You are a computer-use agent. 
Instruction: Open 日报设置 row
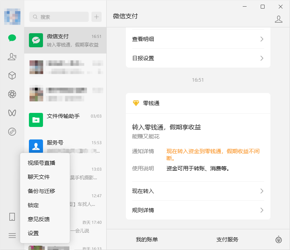(198, 58)
